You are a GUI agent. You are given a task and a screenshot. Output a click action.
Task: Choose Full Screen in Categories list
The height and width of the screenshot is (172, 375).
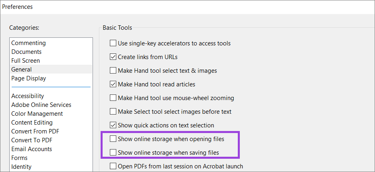(x=26, y=61)
